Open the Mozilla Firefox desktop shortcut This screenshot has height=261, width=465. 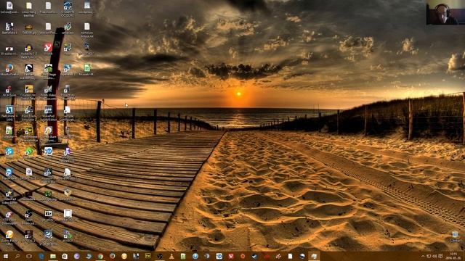coord(9,70)
